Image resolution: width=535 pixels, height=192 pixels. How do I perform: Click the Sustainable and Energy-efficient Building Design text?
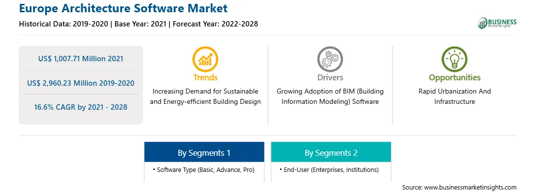[205, 96]
